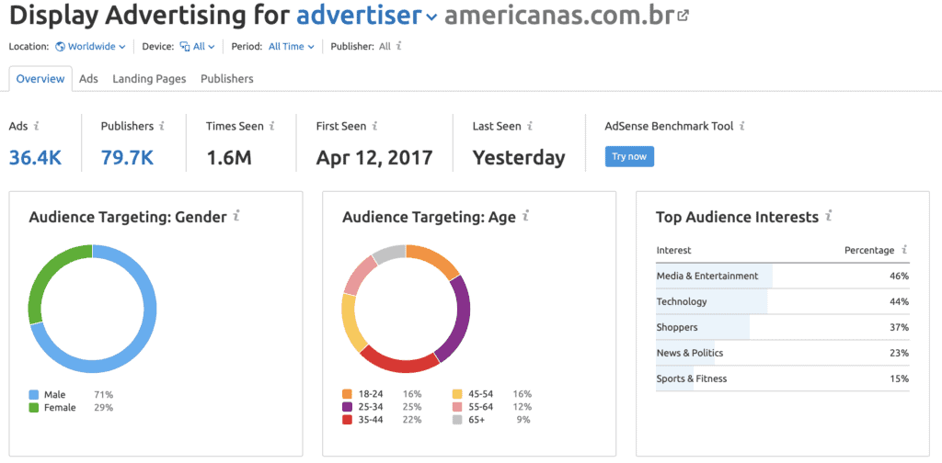Show info icon beside Percentage column
942x463 pixels.
(905, 250)
